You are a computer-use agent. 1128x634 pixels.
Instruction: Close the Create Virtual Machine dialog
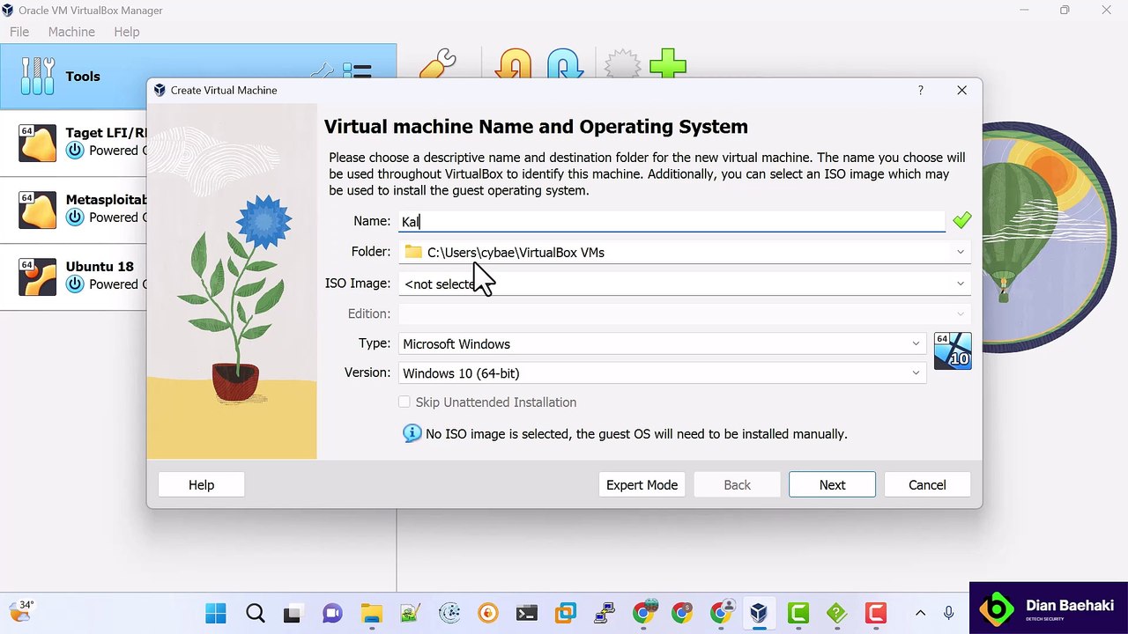pos(962,90)
